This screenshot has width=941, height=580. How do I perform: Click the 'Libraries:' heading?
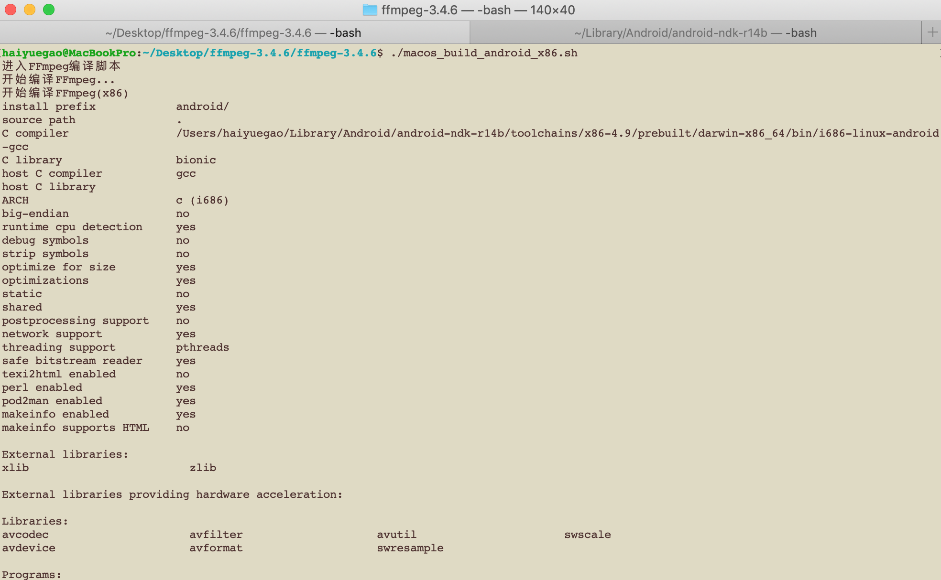click(x=35, y=521)
